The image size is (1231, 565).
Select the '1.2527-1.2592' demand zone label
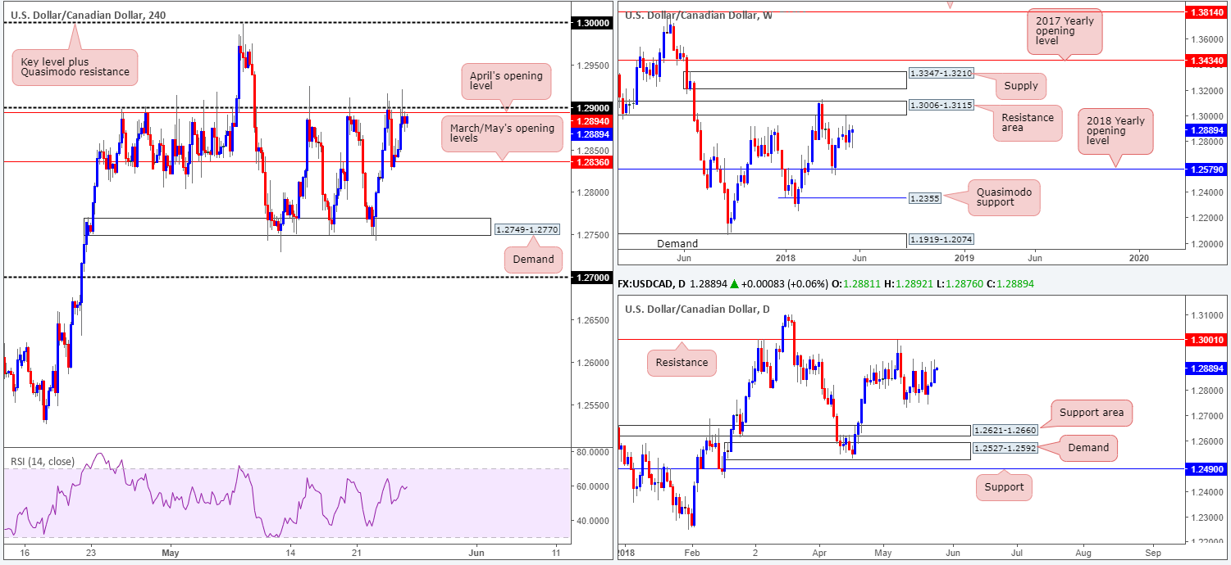pos(1005,448)
